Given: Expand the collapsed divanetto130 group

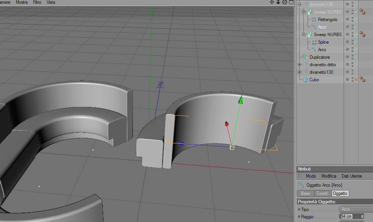Looking at the screenshot, I should pyautogui.click(x=300, y=72).
